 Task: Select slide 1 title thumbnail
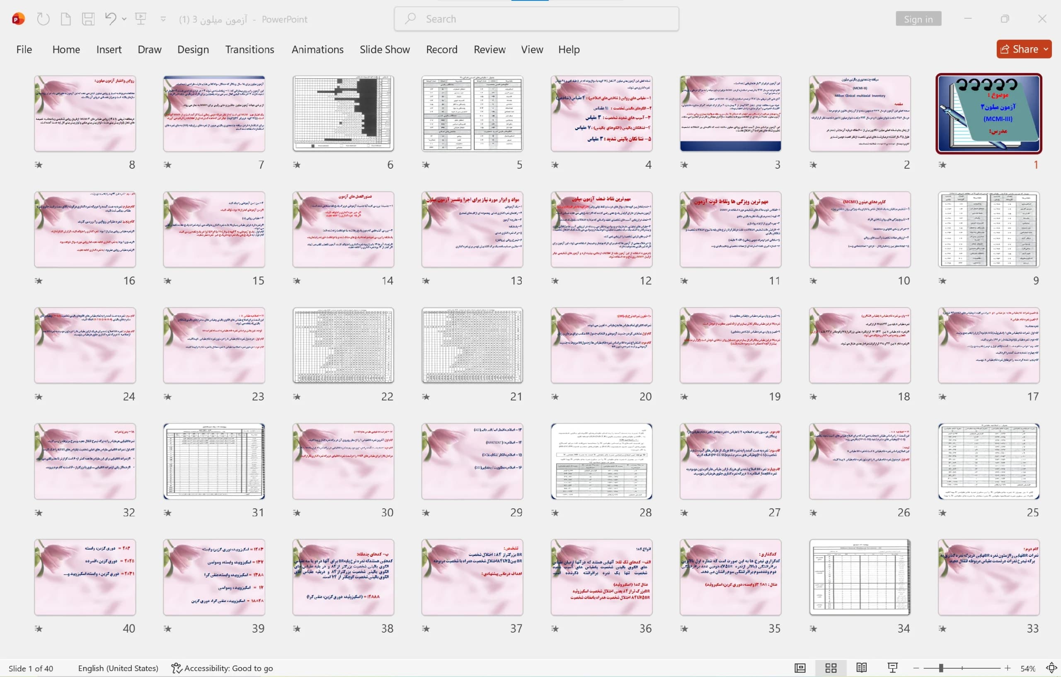pyautogui.click(x=989, y=113)
